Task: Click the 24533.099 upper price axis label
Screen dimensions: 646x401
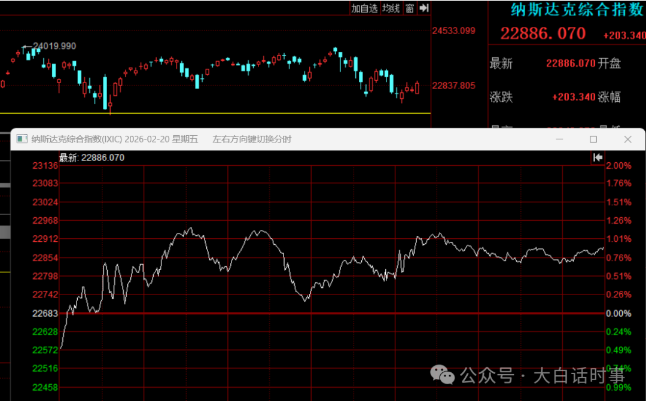Action: point(453,31)
